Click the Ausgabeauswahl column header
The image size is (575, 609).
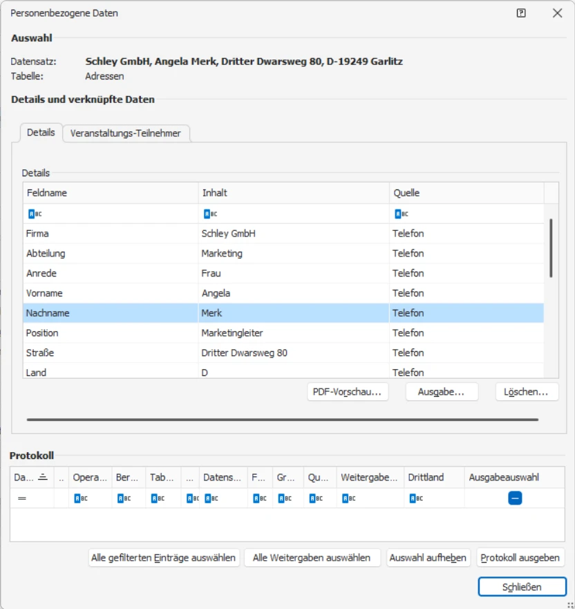coord(514,478)
